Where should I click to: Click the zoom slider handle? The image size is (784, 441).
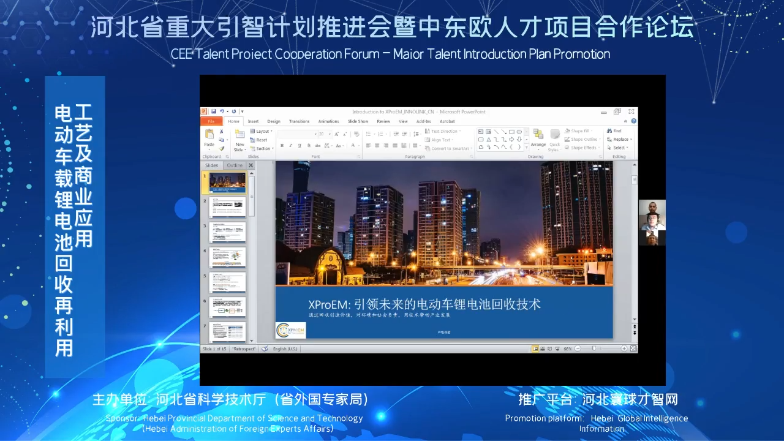click(594, 349)
